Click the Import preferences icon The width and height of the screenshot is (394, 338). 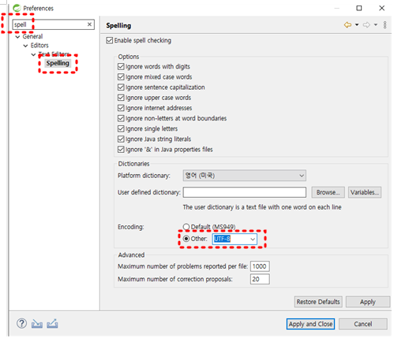click(x=37, y=324)
